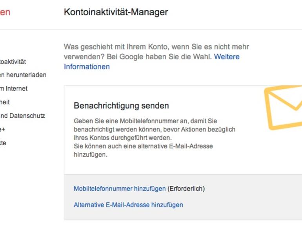This screenshot has width=302, height=227.
Task: Click the 'Was geschieht mit Ihrem Konto' paragraph
Action: 156,47
